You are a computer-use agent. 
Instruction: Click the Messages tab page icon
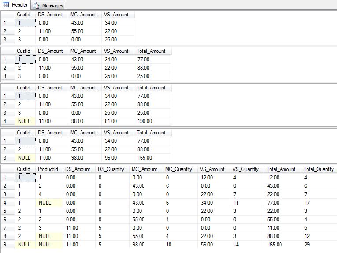pyautogui.click(x=36, y=6)
